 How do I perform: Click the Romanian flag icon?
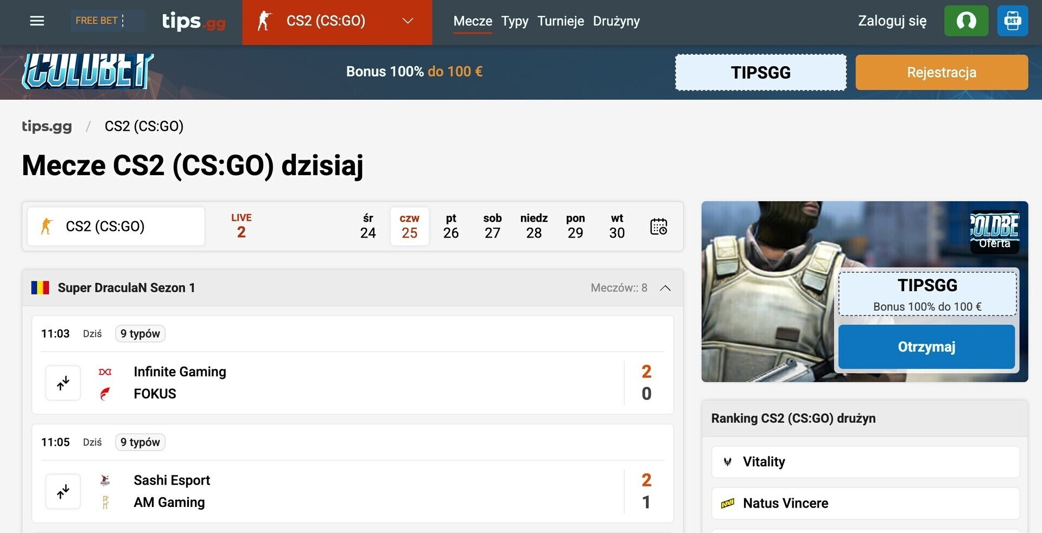click(40, 287)
